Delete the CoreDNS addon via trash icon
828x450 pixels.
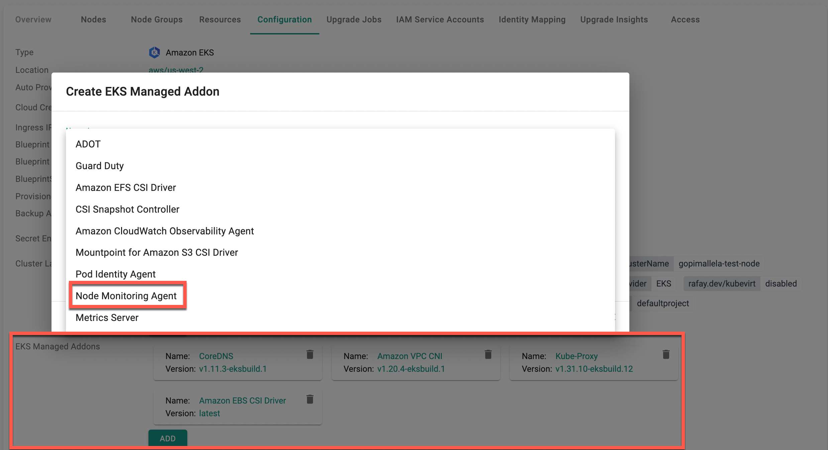pyautogui.click(x=310, y=354)
